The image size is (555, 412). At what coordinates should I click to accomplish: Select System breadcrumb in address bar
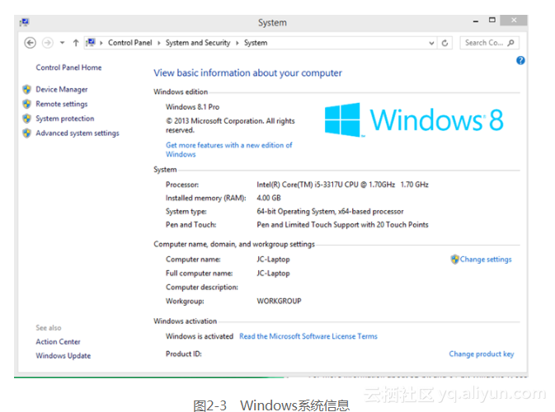[x=256, y=43]
